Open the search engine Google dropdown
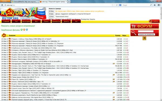This screenshot has height=101, width=162. 121,5
